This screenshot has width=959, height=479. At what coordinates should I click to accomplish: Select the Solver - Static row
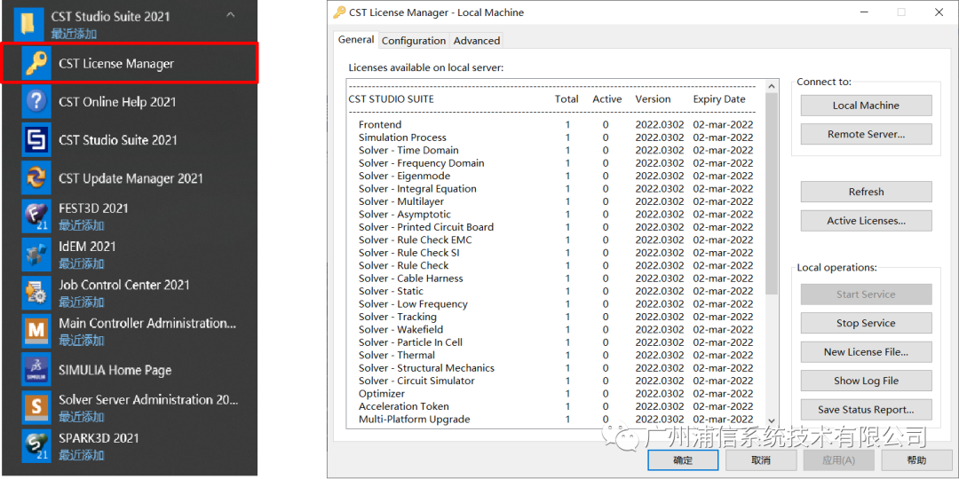[555, 292]
